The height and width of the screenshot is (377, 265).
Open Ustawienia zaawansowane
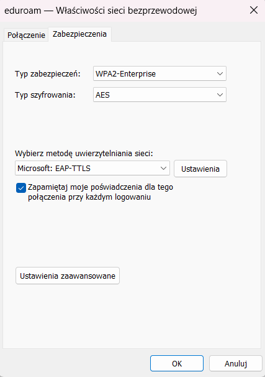coord(68,276)
